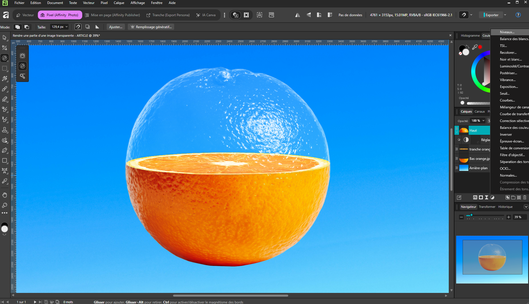Open the Calque menu

(x=119, y=3)
